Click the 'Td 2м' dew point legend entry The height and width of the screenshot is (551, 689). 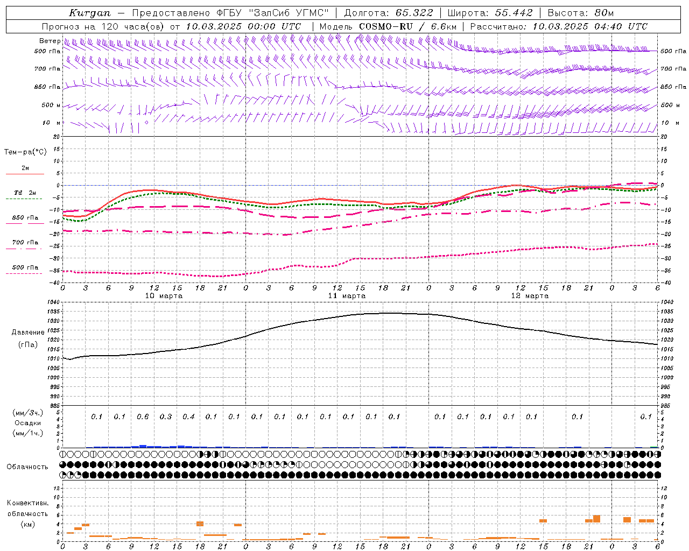click(25, 193)
